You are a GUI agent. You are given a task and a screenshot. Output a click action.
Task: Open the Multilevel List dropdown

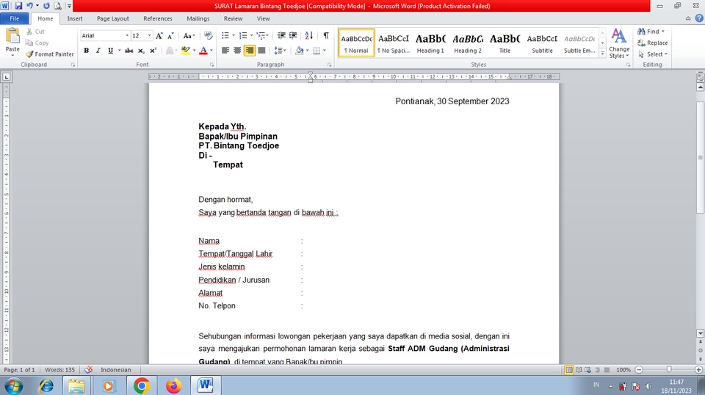pyautogui.click(x=267, y=35)
